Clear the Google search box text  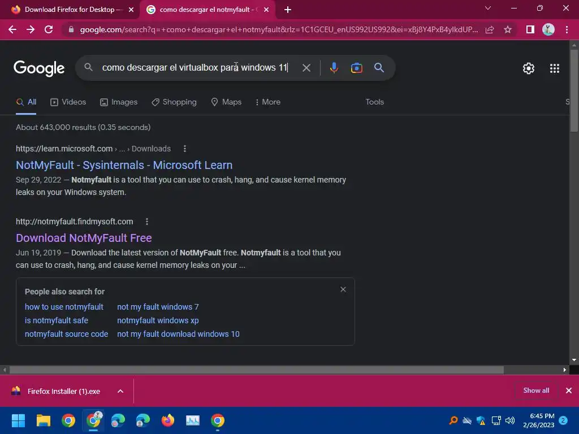306,68
